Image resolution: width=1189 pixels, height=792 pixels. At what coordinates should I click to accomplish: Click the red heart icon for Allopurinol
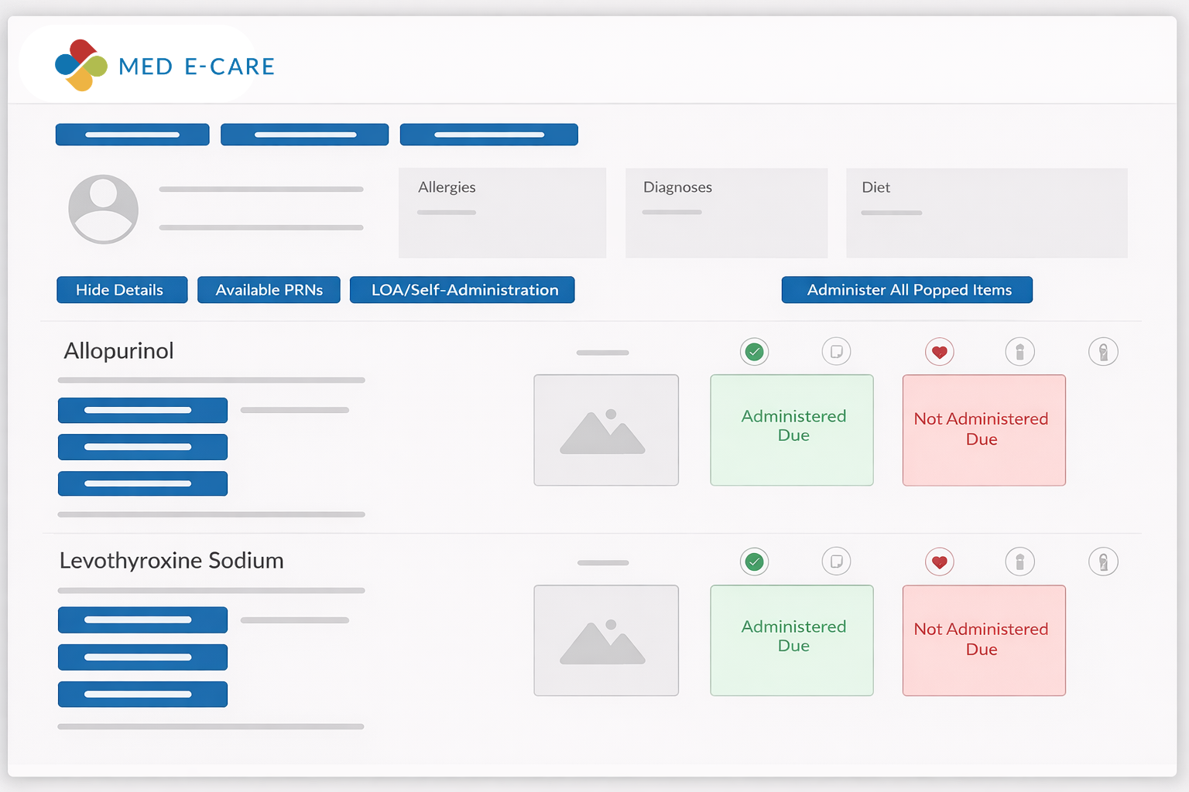pos(940,352)
